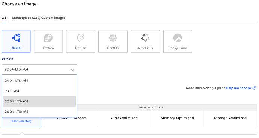Choose the Fedora logo icon
This screenshot has width=259, height=138.
48,38
